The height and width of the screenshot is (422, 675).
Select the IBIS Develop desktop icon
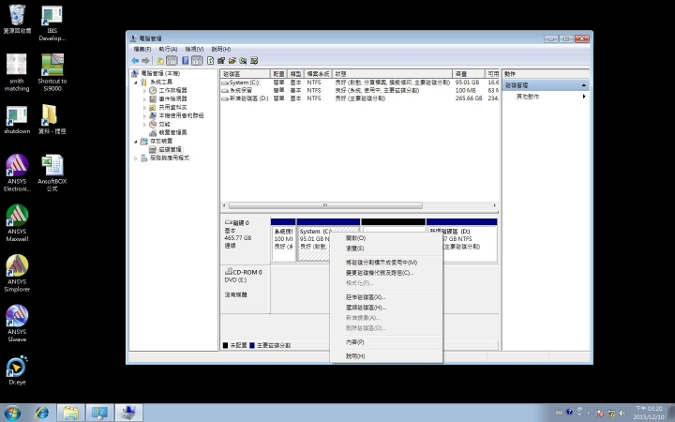[x=52, y=23]
